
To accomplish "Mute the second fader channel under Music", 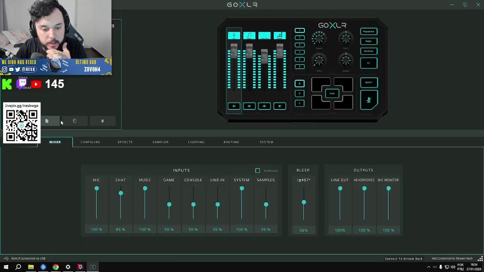I will 249,106.
